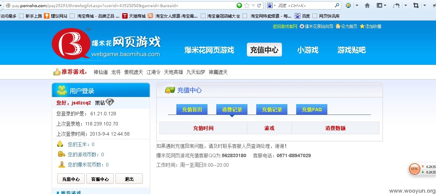Click the magnifier in the search box
The width and height of the screenshot is (436, 194).
[x=337, y=5]
